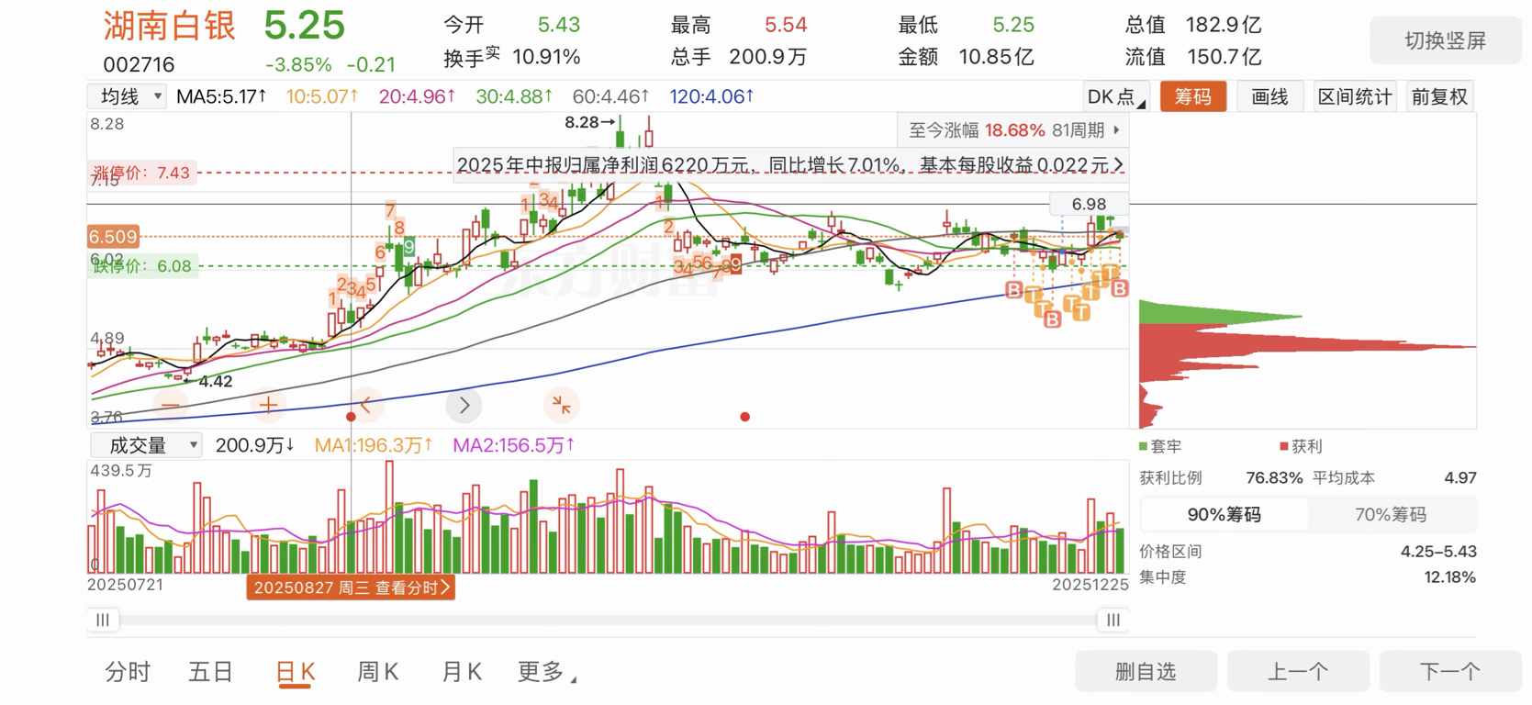Enable the 画线 drawing tool
Viewport: 1532px width, 705px height.
1269,96
